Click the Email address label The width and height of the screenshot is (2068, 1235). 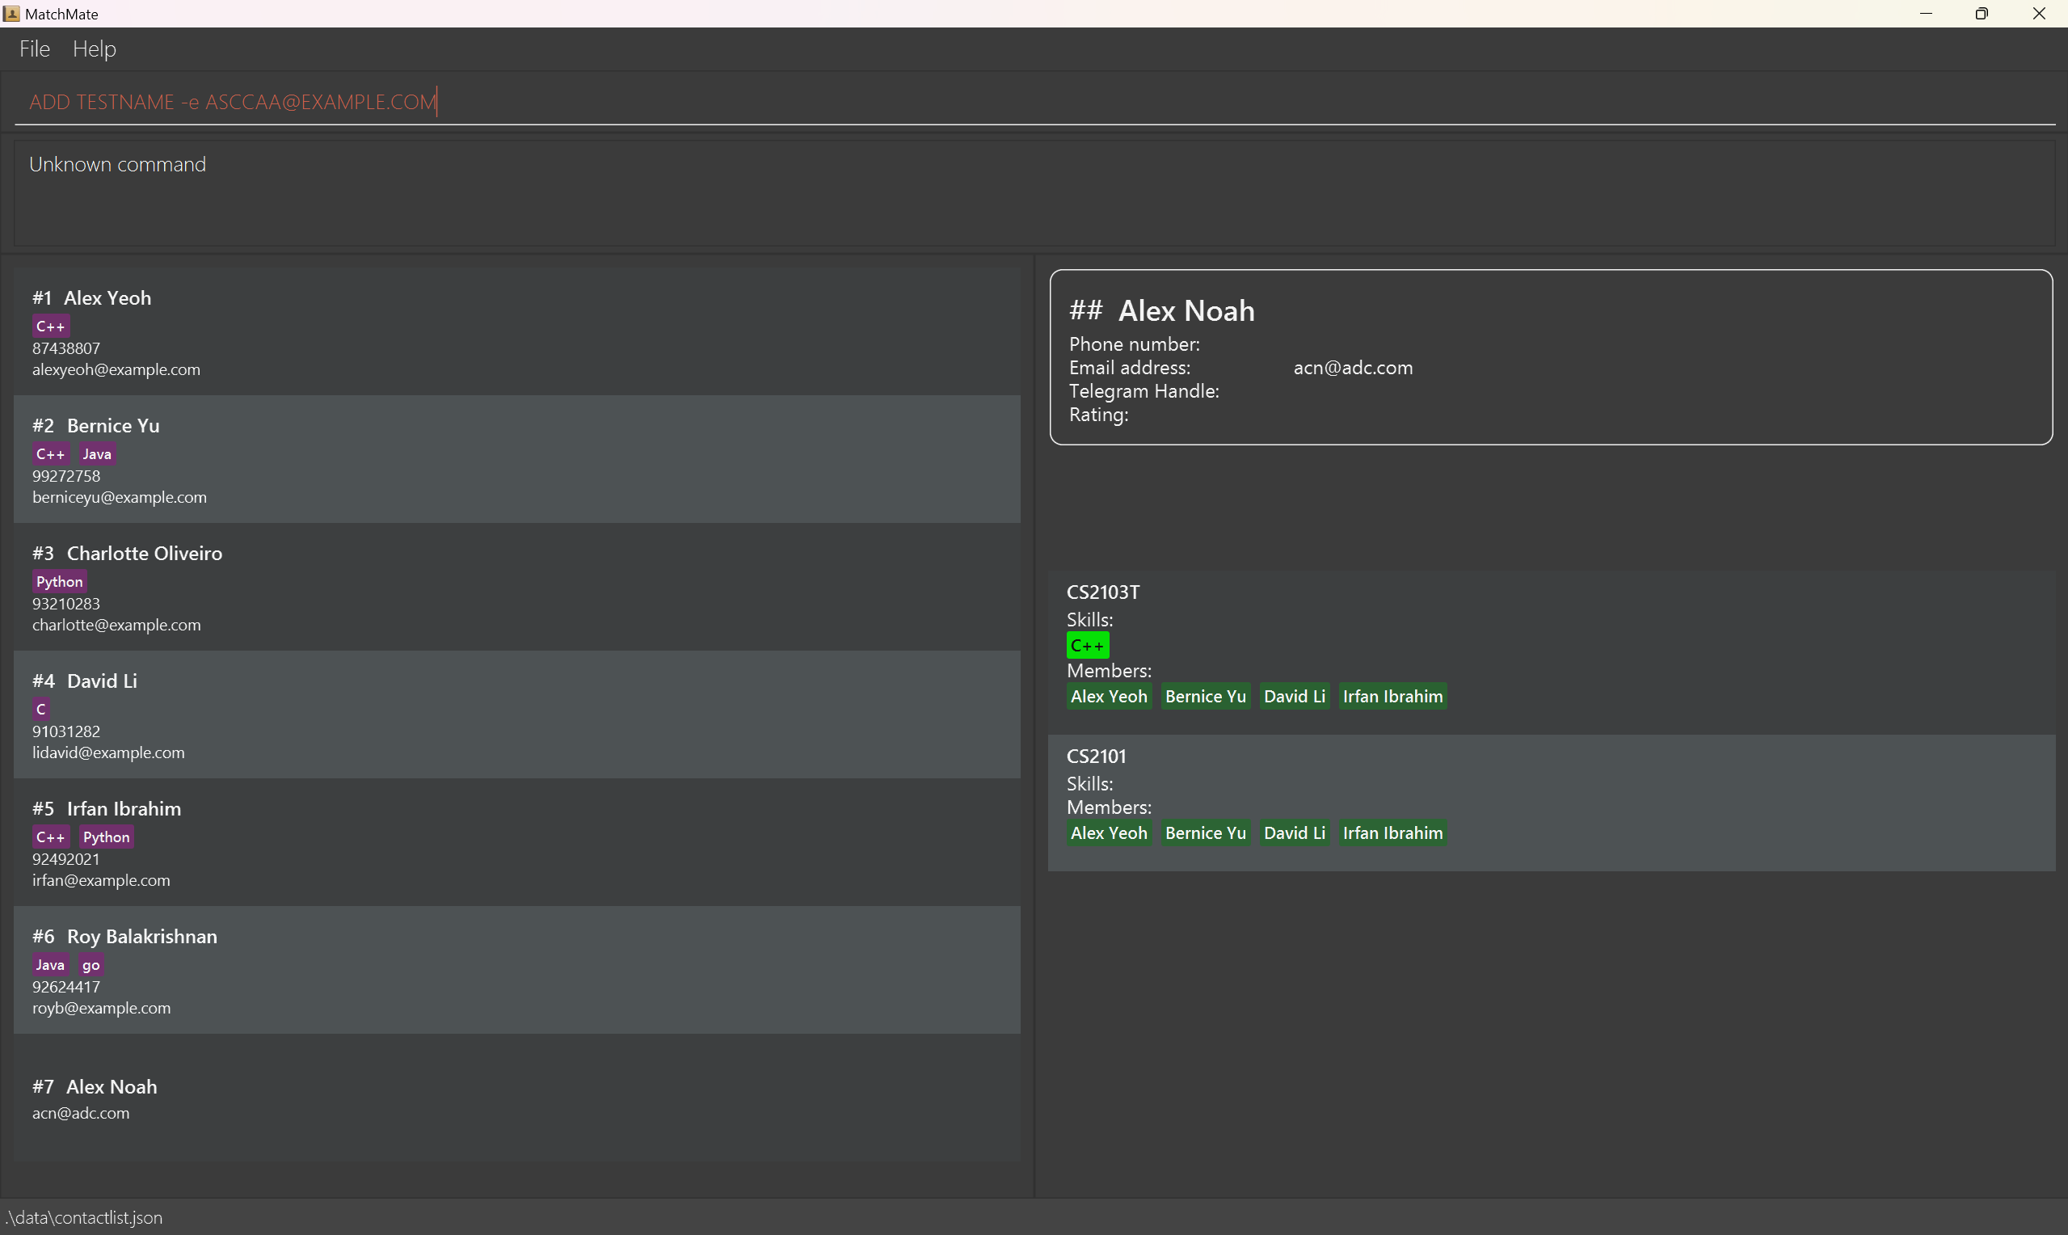1130,368
